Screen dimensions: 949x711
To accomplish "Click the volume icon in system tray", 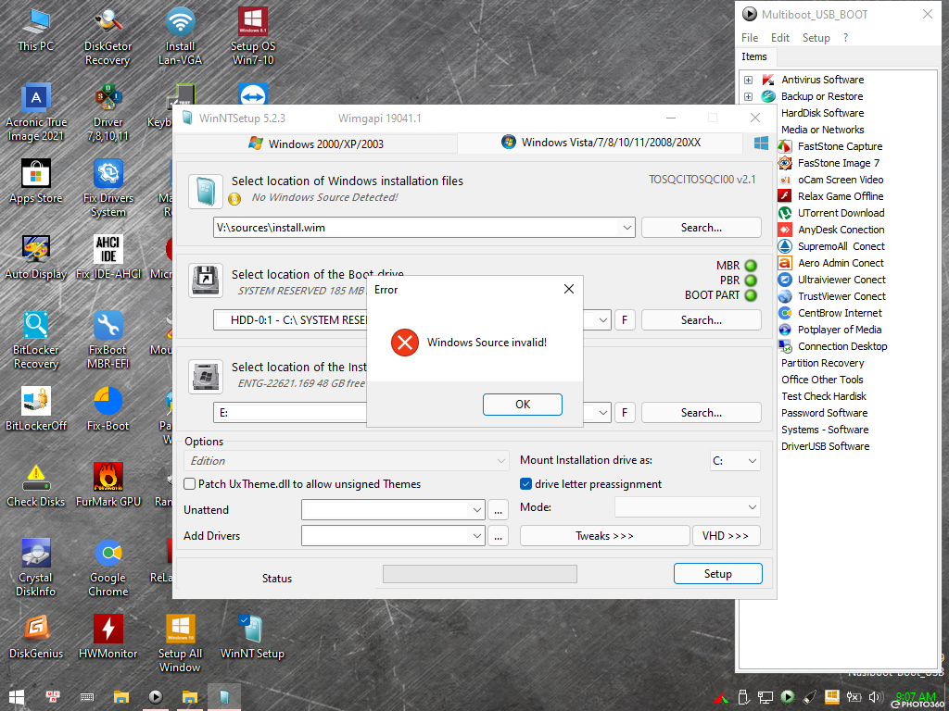I will point(875,697).
